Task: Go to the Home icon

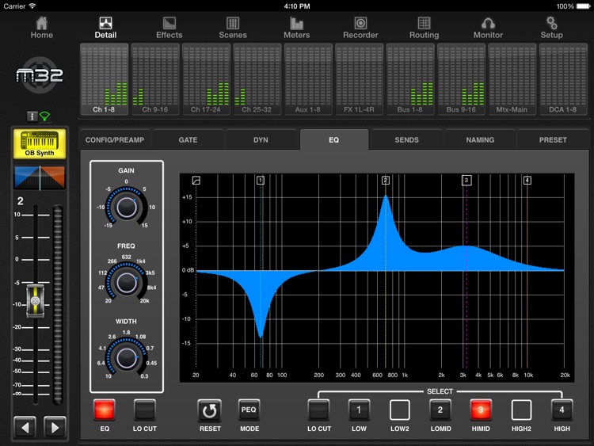Action: tap(42, 24)
